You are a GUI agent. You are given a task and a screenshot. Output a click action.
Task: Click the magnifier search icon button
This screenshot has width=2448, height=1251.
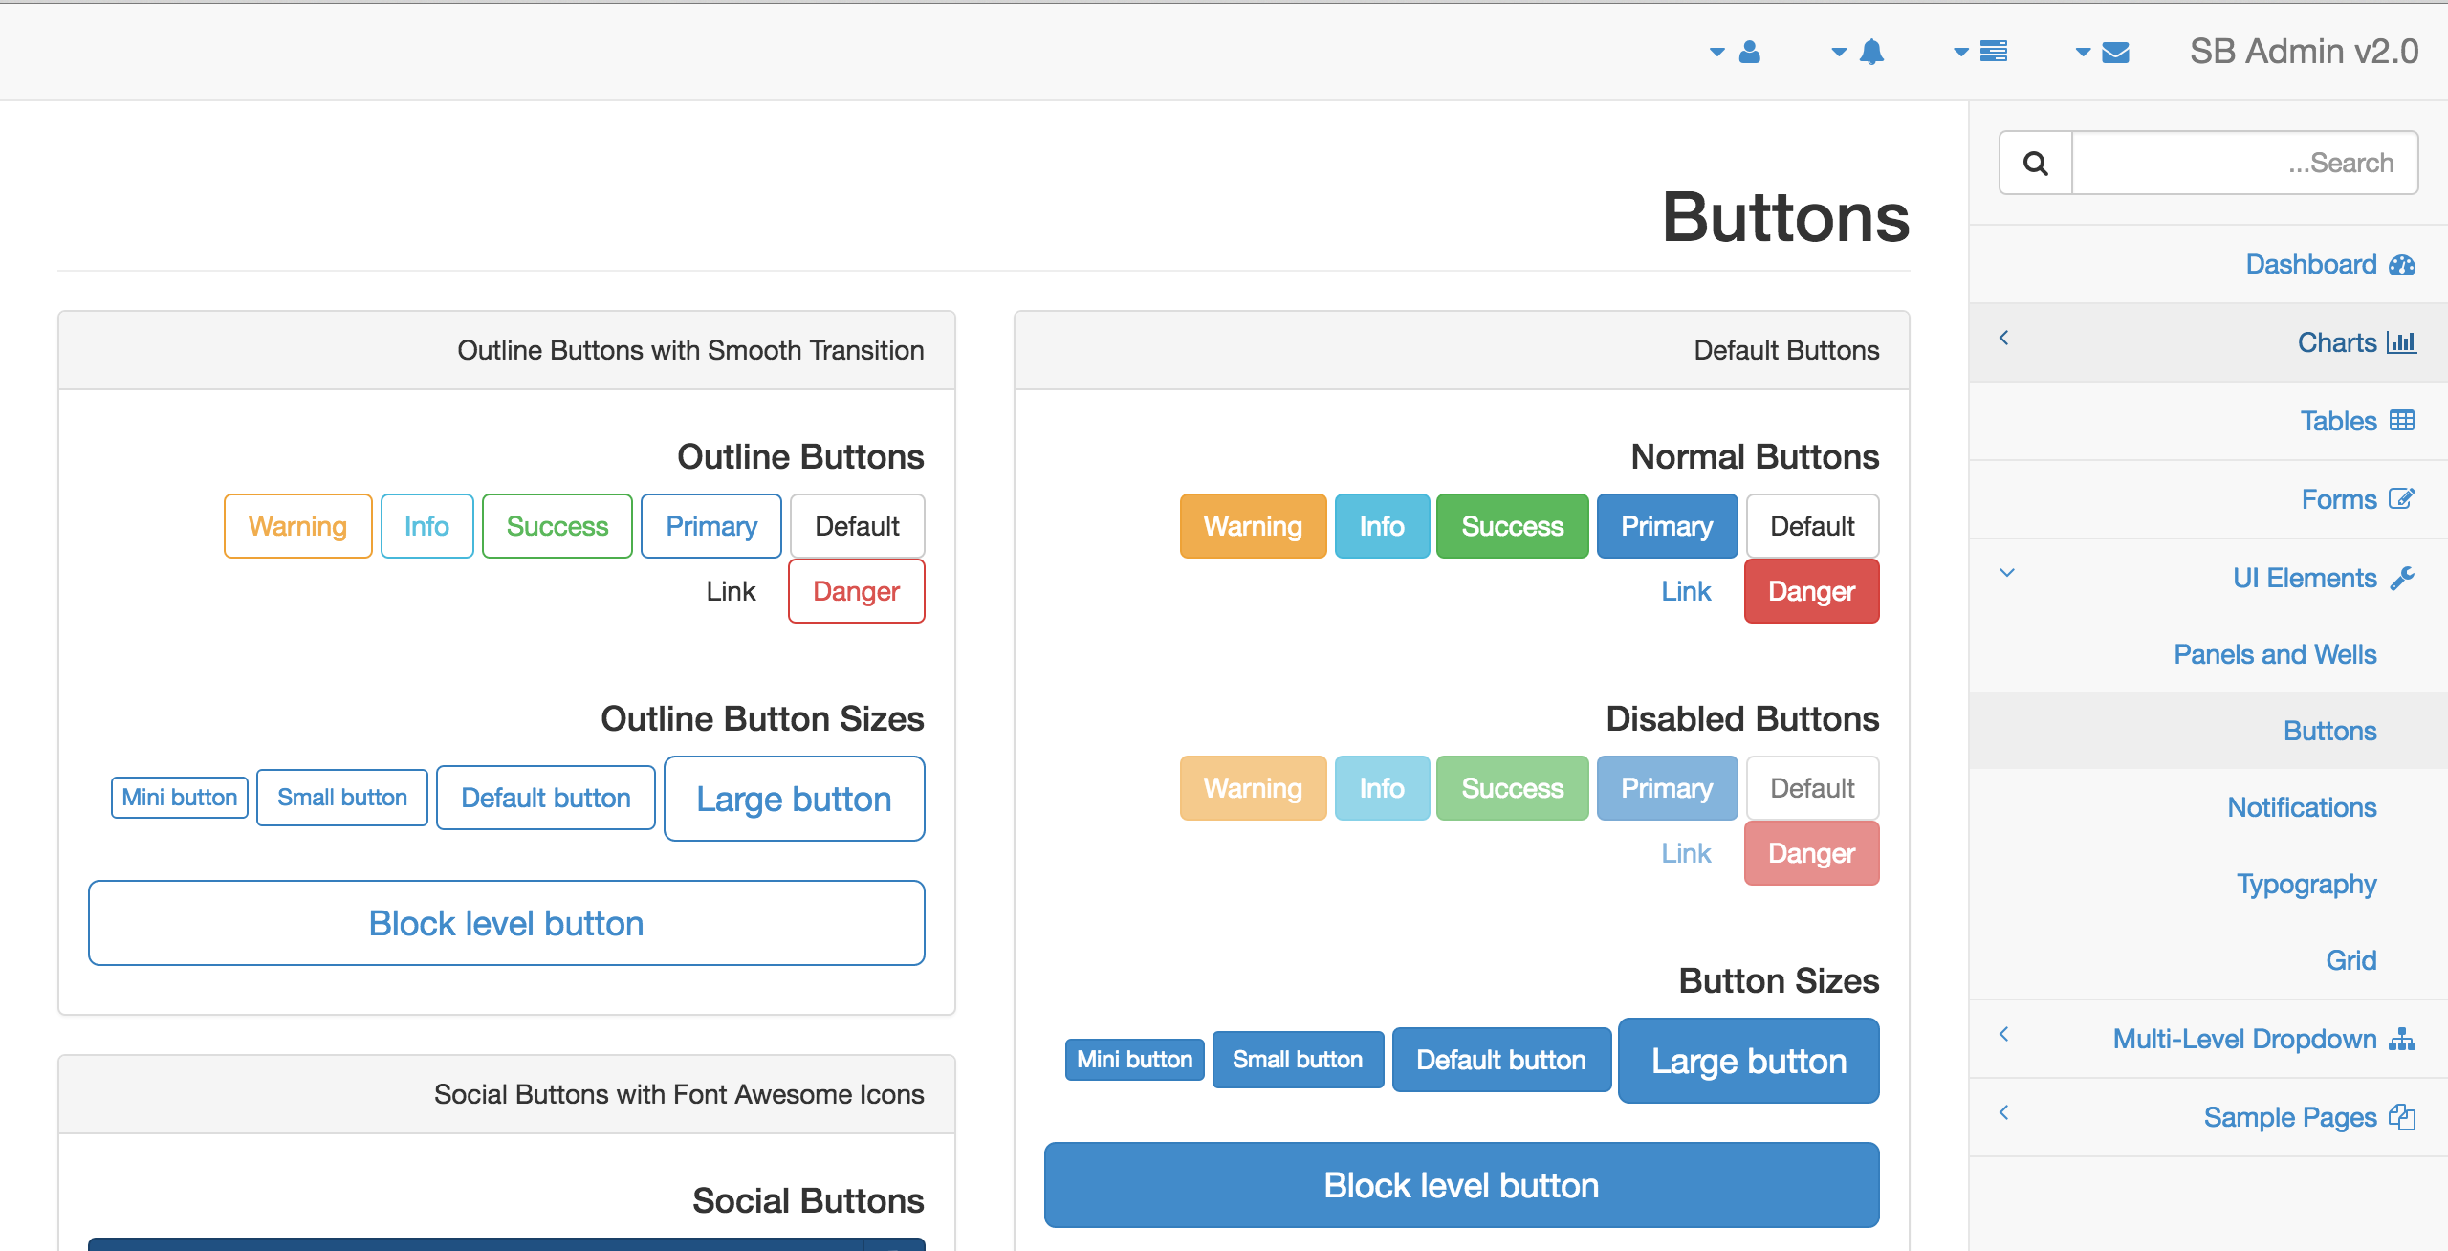(2036, 164)
